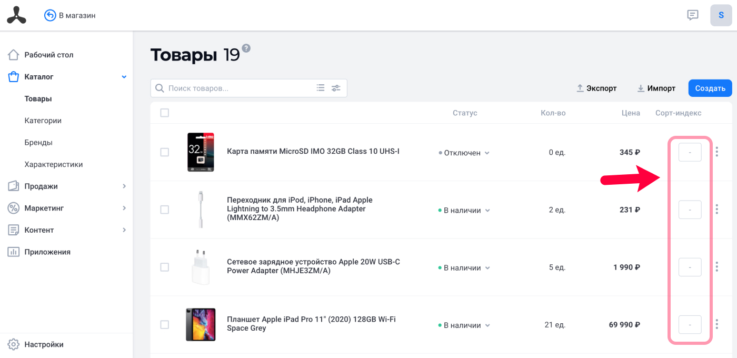
Task: Open В наличии status dropdown for 20W Power Adapter
Action: pyautogui.click(x=464, y=267)
